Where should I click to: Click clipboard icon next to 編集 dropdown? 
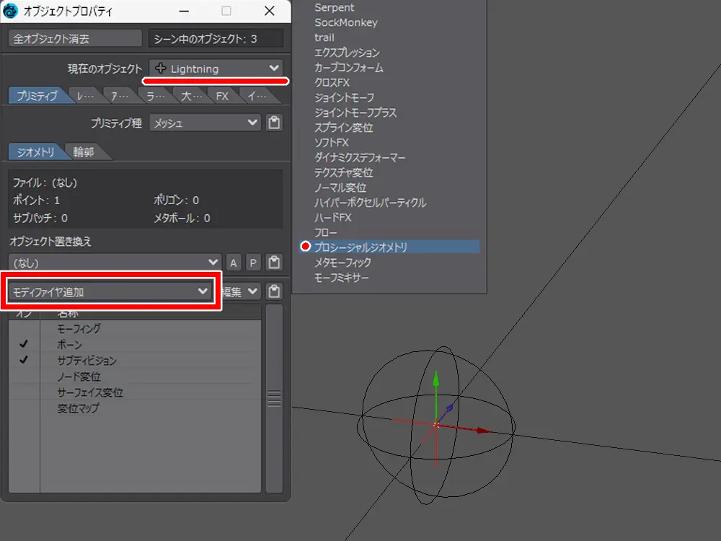pos(274,291)
